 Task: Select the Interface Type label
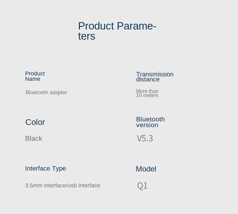(45, 168)
